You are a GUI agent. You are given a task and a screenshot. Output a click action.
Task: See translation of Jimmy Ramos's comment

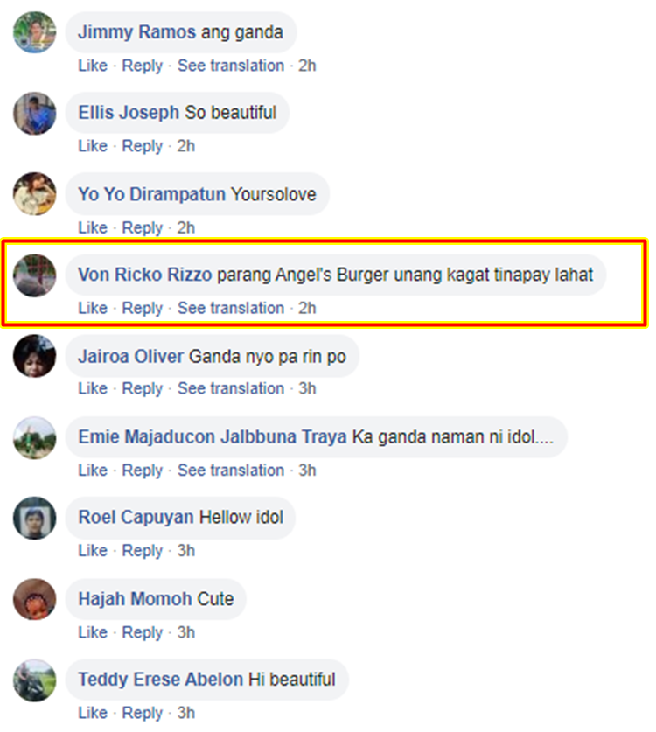click(231, 66)
